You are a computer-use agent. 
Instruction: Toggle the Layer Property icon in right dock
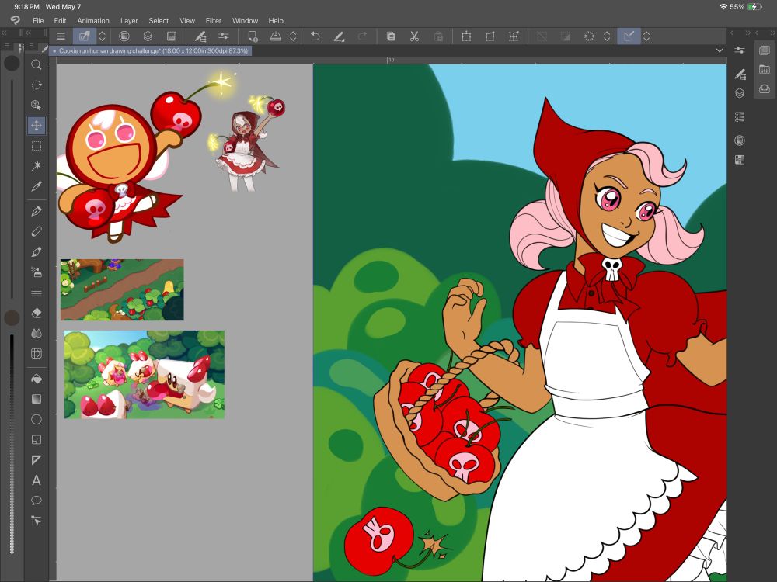tap(740, 117)
